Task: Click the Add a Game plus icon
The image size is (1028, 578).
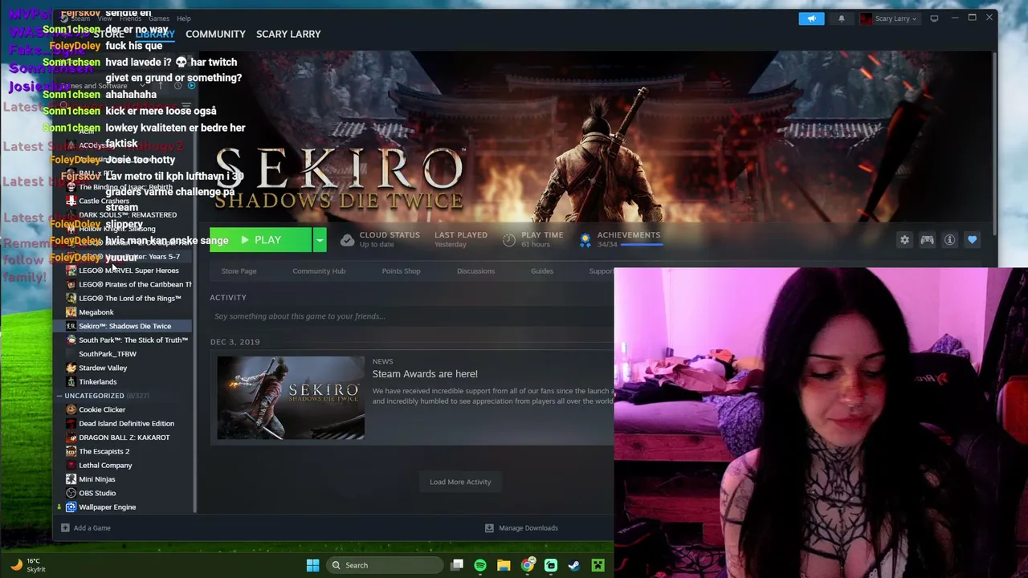Action: click(65, 527)
